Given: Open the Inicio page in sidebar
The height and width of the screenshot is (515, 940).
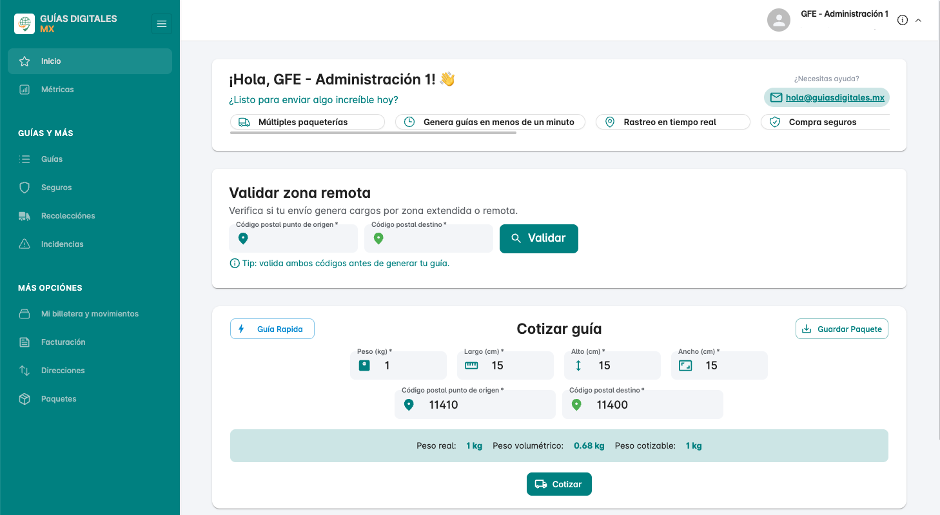Looking at the screenshot, I should click(90, 61).
